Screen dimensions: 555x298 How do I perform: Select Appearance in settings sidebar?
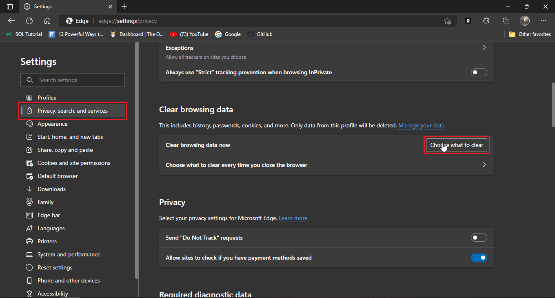pyautogui.click(x=52, y=124)
